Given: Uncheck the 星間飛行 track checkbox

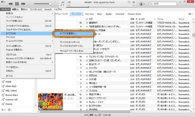Looking at the screenshot, I should (x=87, y=23).
